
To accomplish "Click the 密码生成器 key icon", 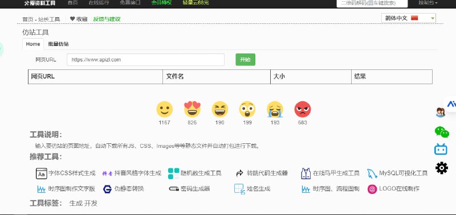I will coord(174,189).
